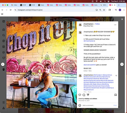This screenshot has height=113, width=127.
Task: Click chopshoptaco avatar in header
Action: [80, 25]
